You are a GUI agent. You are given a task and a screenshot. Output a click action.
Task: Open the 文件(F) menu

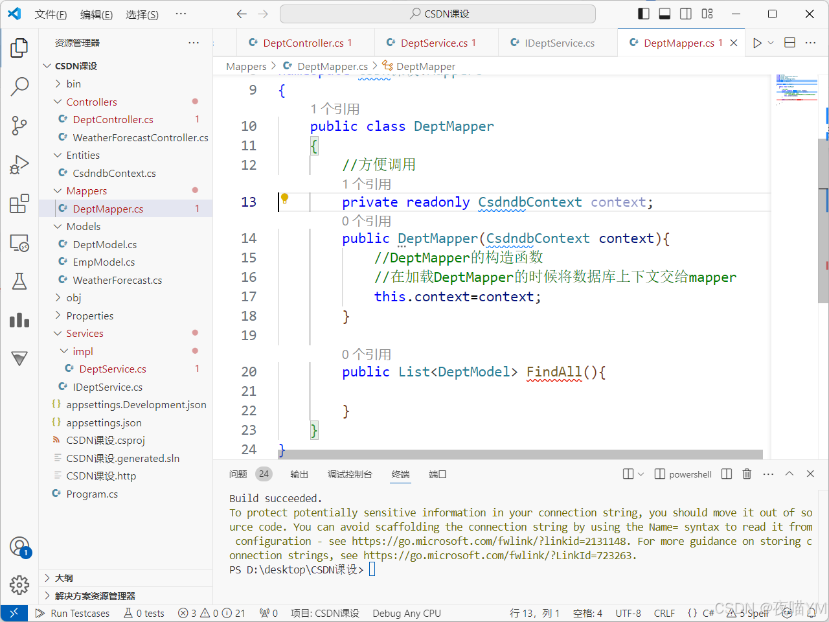pyautogui.click(x=51, y=14)
